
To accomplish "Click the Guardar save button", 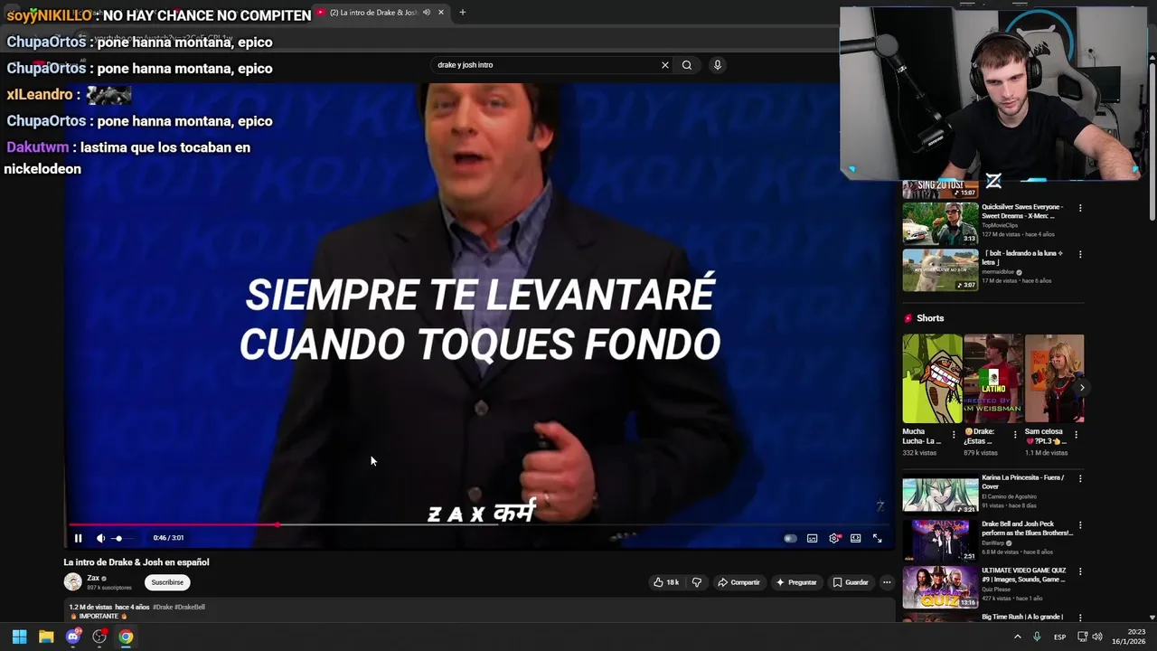I will [851, 582].
